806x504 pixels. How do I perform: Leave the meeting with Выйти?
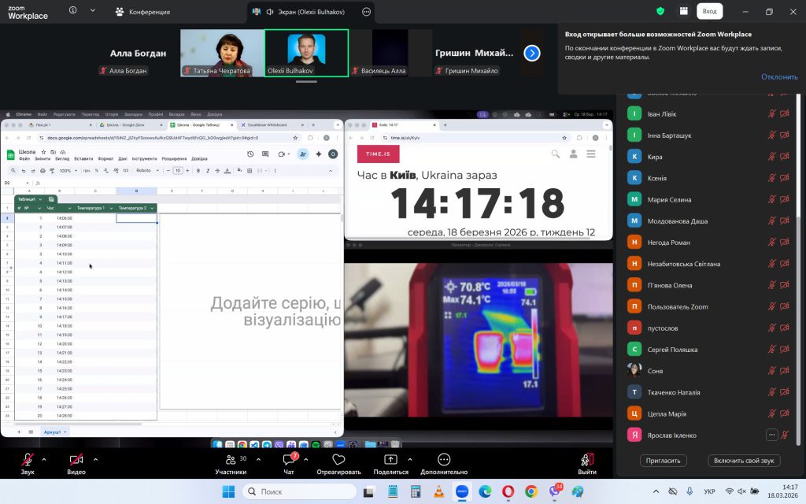(587, 463)
